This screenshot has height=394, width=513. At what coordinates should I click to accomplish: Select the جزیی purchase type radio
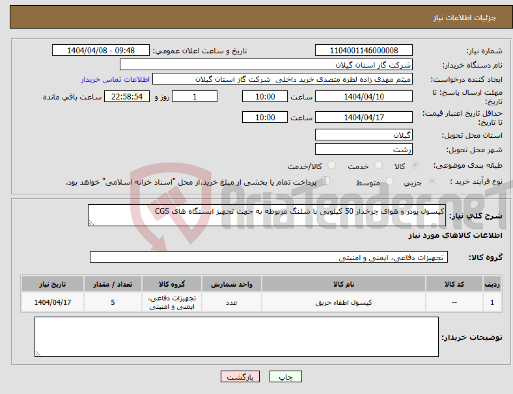(432, 181)
